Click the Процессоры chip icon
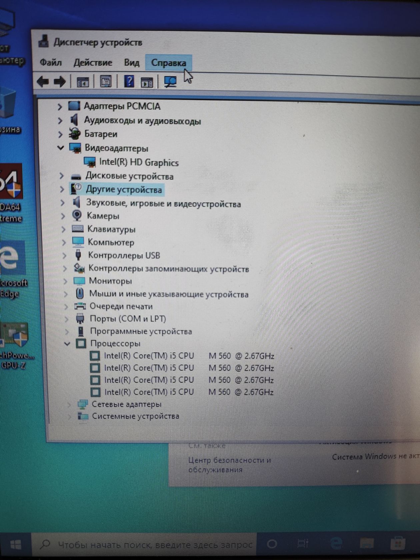This screenshot has height=560, width=420. pyautogui.click(x=81, y=343)
